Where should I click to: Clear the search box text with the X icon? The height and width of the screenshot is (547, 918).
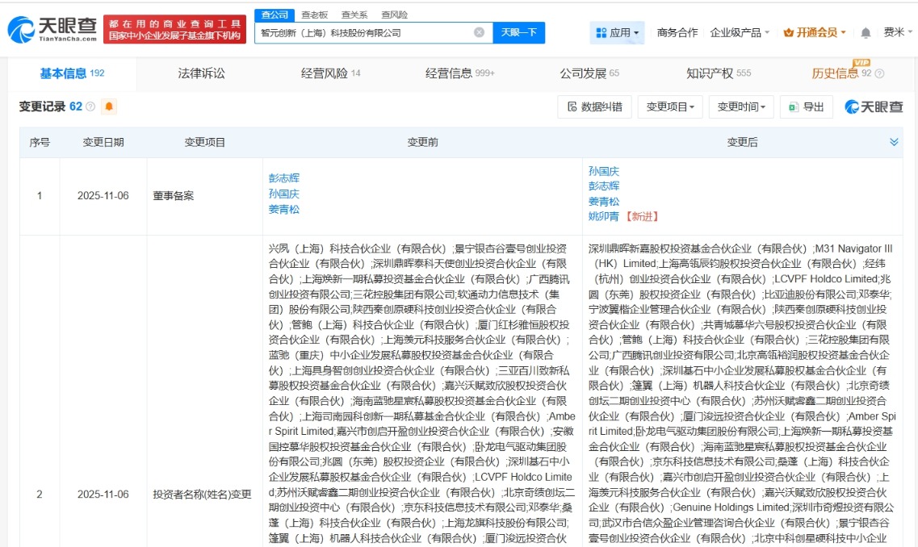[x=479, y=33]
